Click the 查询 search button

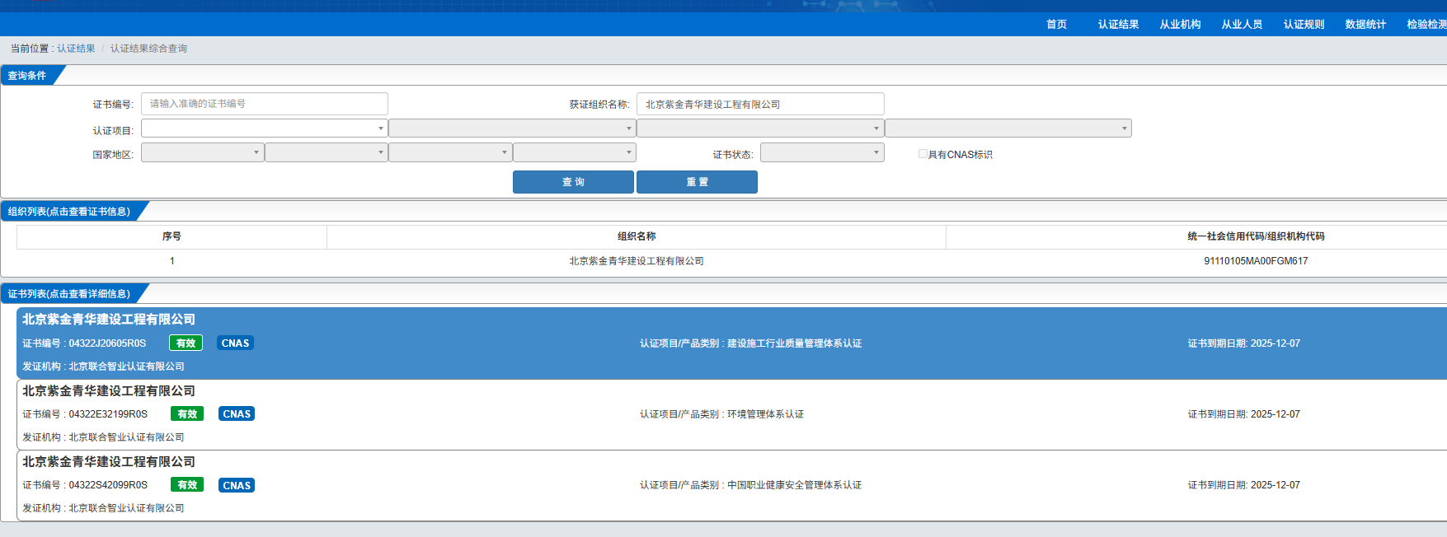pos(573,182)
